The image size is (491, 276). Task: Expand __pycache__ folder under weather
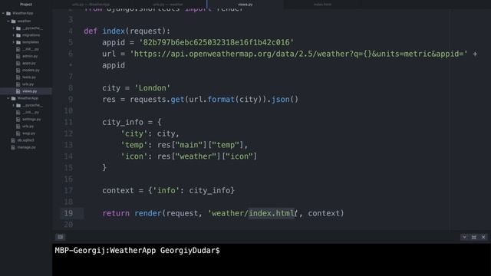[14, 28]
